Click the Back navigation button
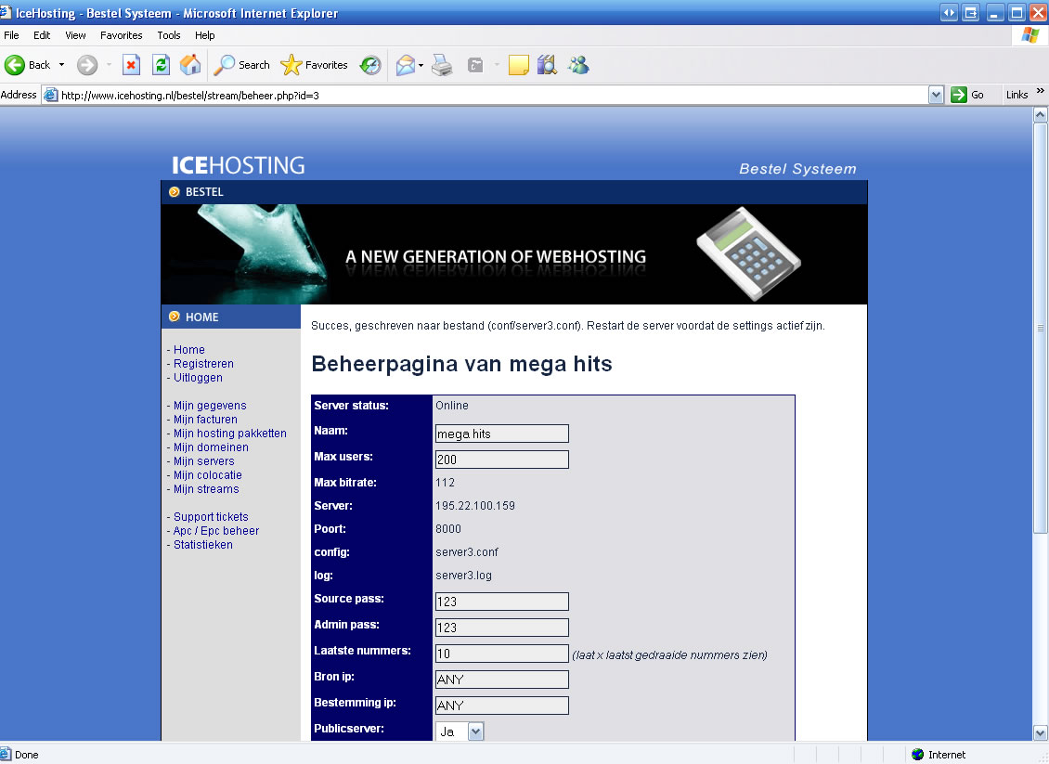Viewport: 1049px width, 764px height. click(28, 65)
